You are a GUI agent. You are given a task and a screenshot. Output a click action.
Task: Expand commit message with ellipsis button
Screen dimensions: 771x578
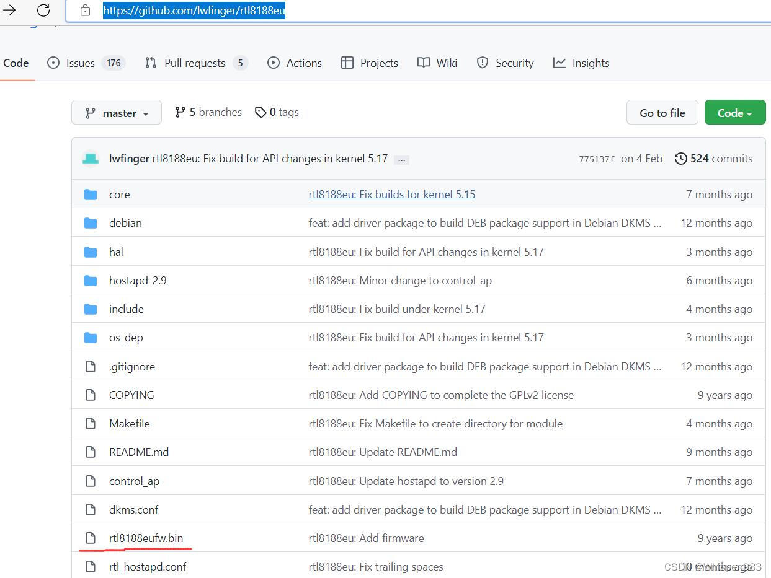[x=401, y=159]
